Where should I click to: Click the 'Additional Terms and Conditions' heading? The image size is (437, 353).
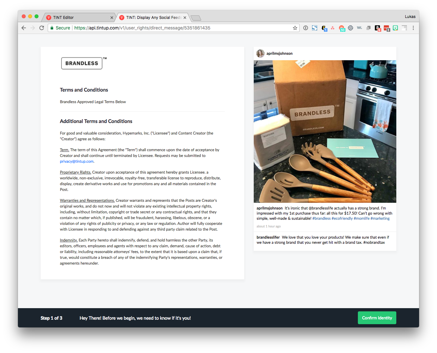(96, 121)
